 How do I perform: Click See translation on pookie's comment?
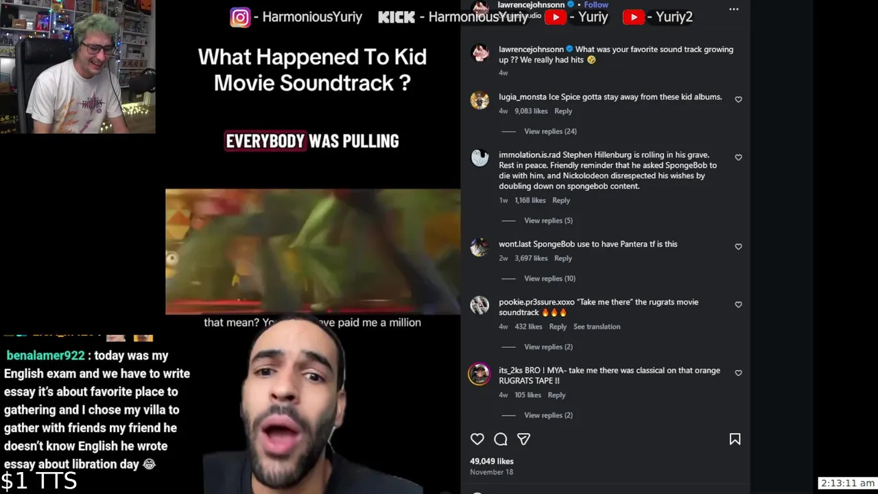pyautogui.click(x=597, y=327)
